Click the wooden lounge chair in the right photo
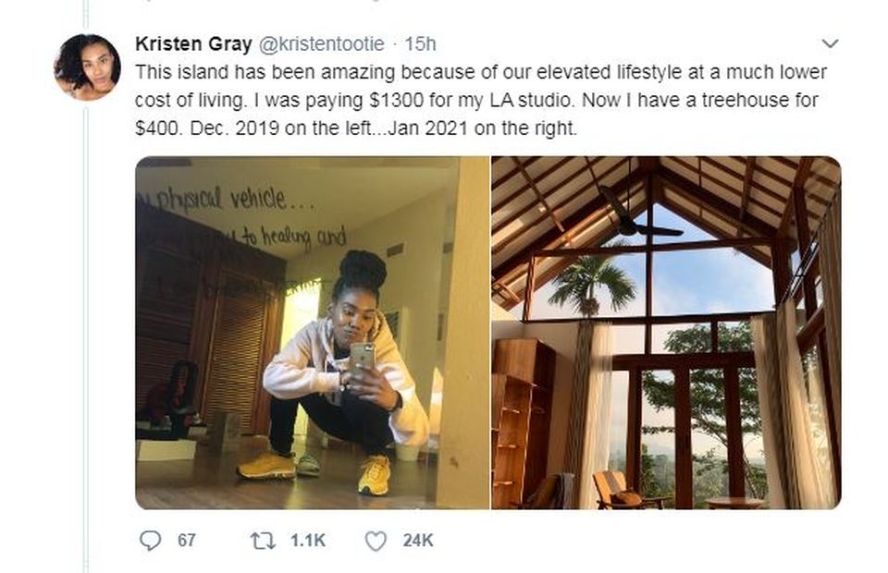Viewport: 888px width, 573px height. (620, 490)
